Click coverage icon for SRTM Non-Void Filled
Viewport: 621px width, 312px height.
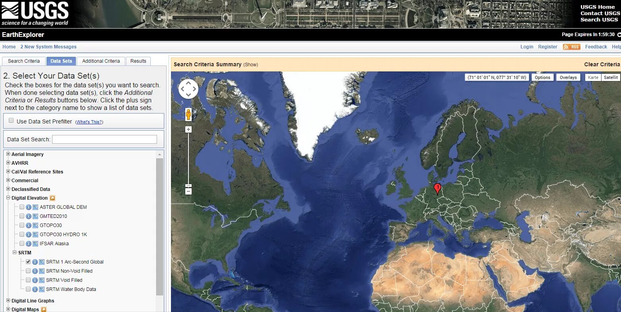(42, 271)
